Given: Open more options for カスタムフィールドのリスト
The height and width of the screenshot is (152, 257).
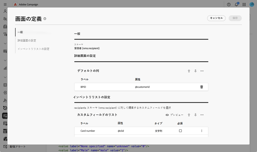Looking at the screenshot, I should (x=202, y=115).
